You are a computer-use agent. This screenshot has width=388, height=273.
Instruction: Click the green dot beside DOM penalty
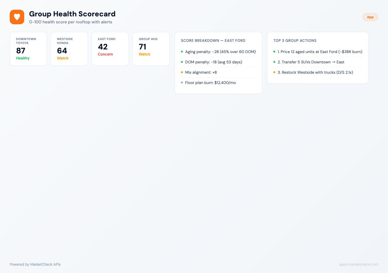[182, 62]
